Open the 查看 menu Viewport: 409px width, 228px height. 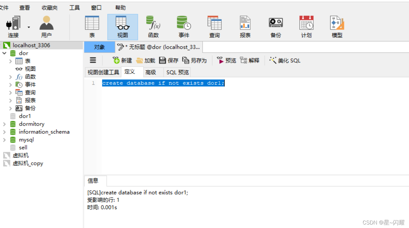pyautogui.click(x=25, y=8)
